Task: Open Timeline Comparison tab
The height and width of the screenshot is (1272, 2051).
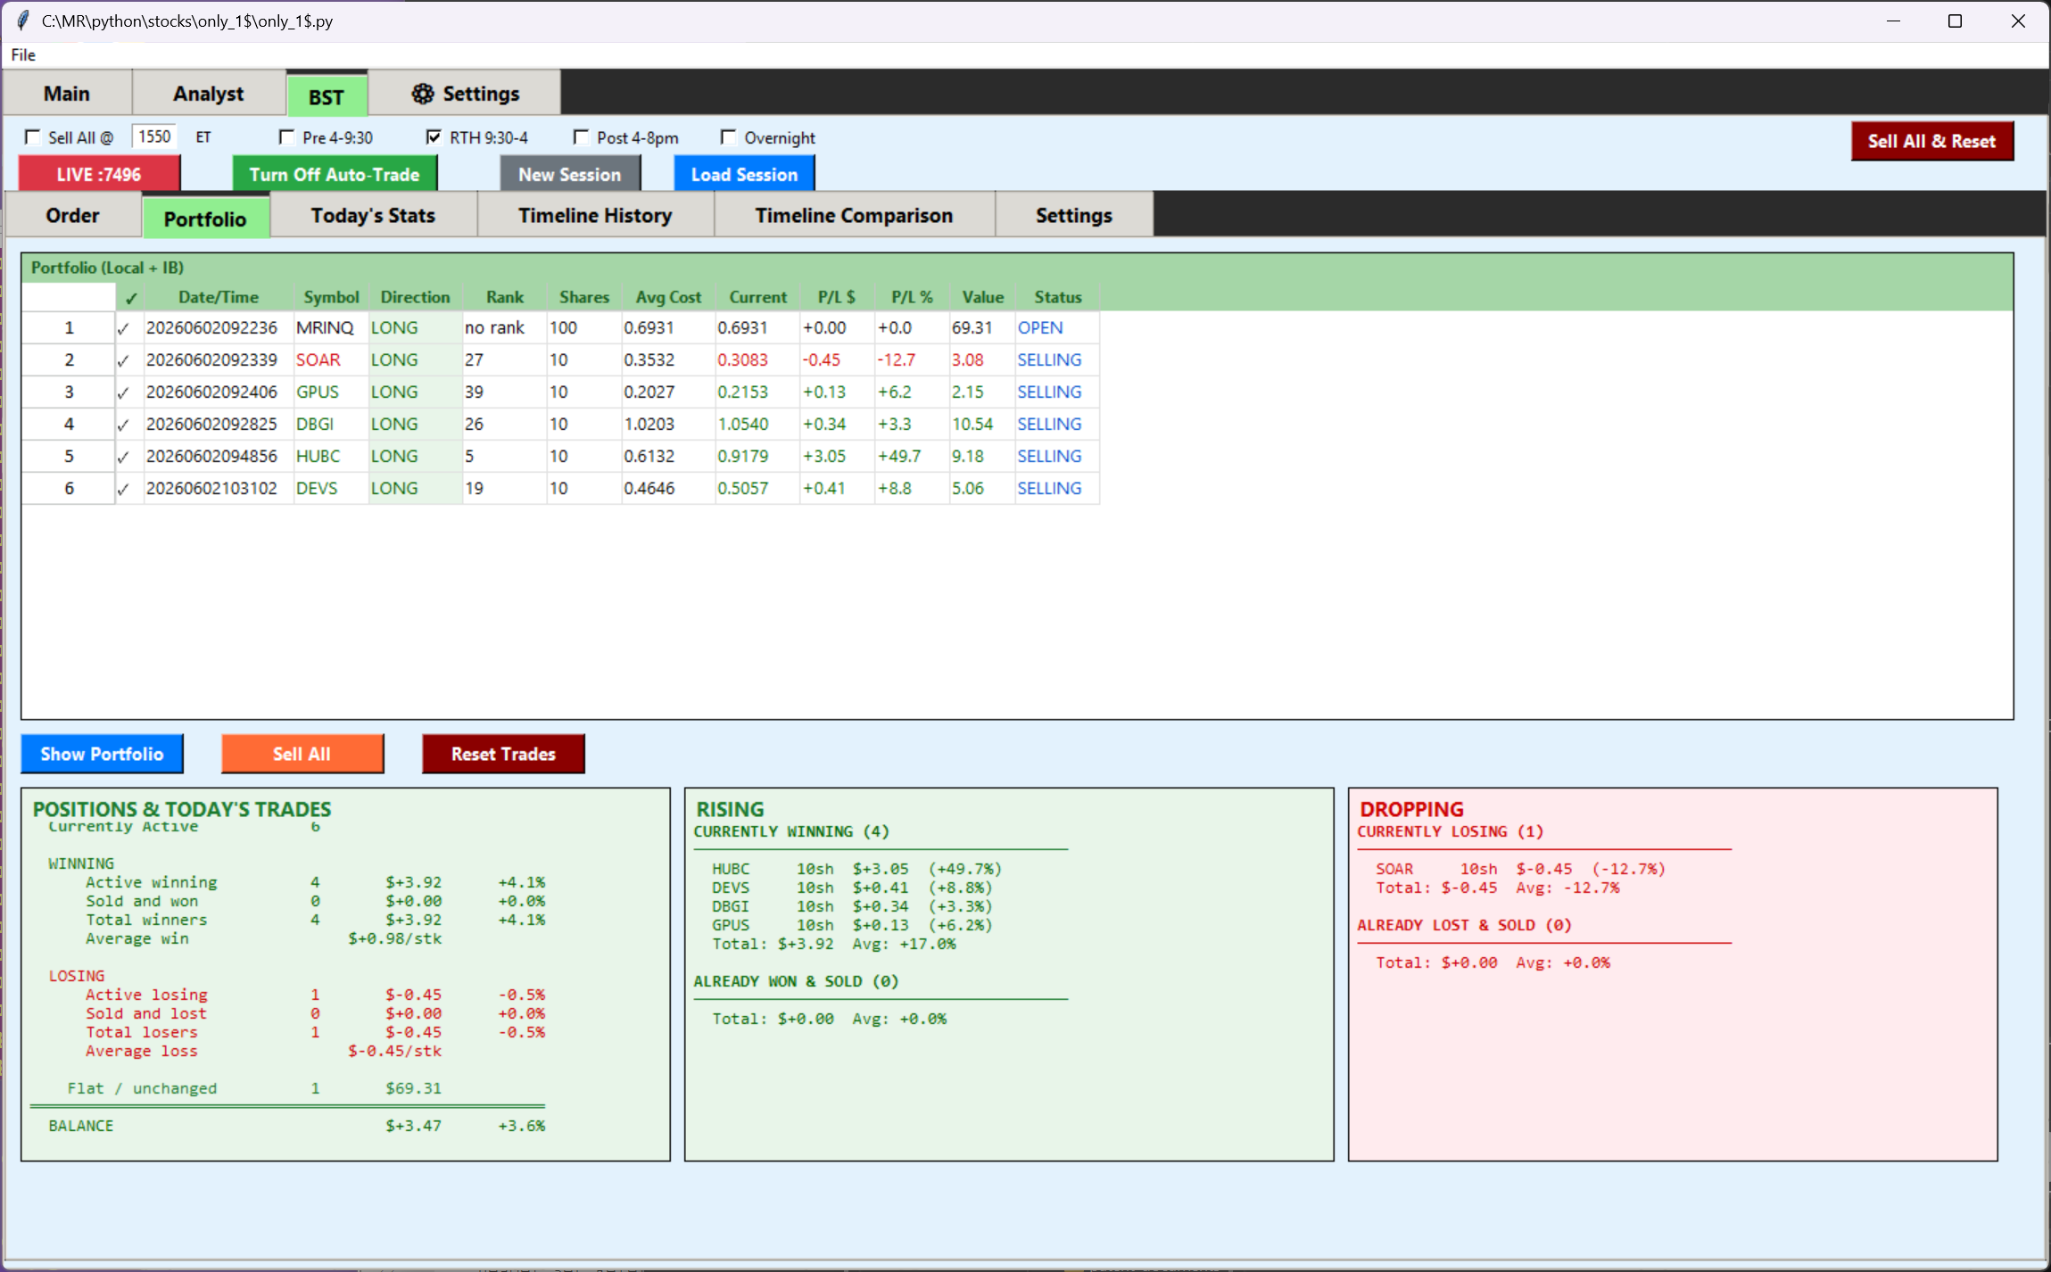Action: pos(854,215)
